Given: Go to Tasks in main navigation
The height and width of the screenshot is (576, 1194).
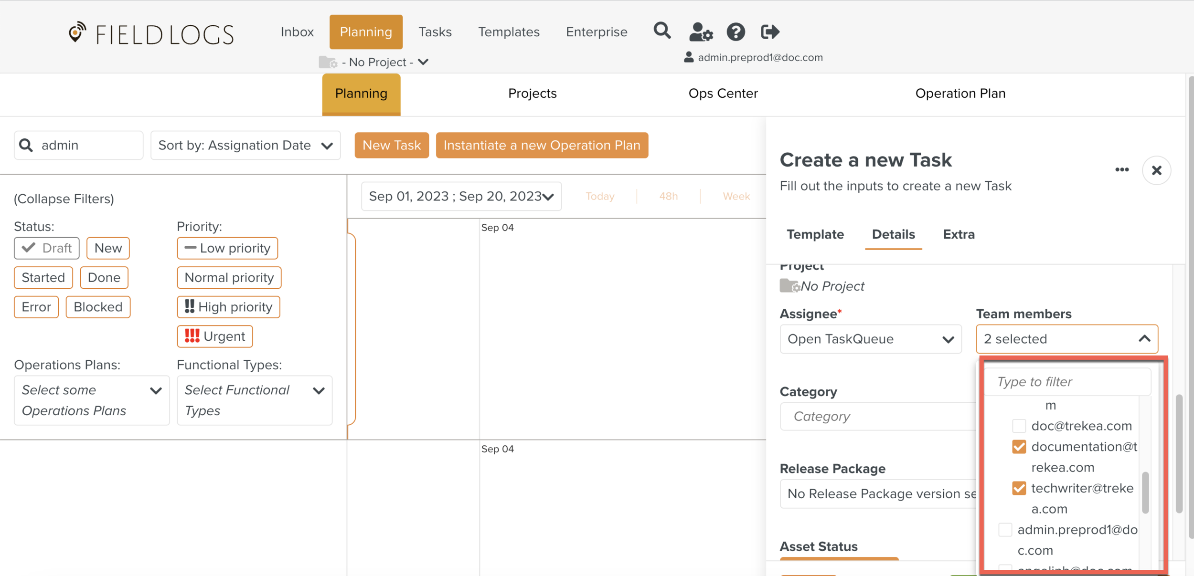Looking at the screenshot, I should [x=435, y=32].
